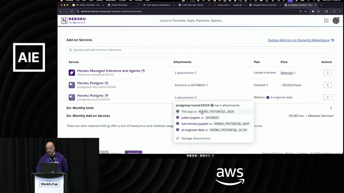
Task: Open Heroku Postgres link for postgresql-reticulated-02346
Action: [x=90, y=83]
